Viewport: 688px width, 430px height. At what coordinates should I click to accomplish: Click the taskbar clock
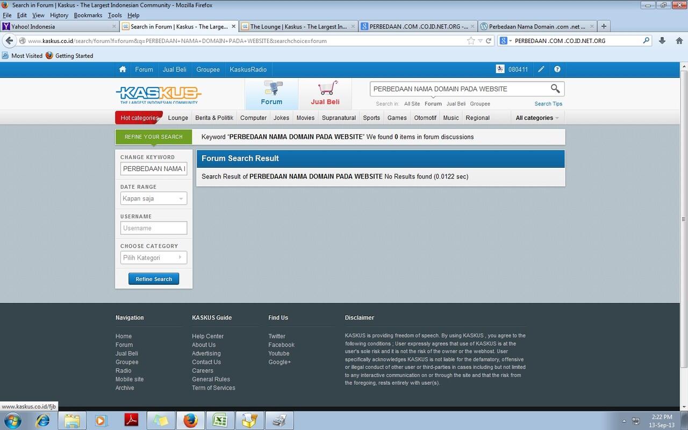(661, 421)
